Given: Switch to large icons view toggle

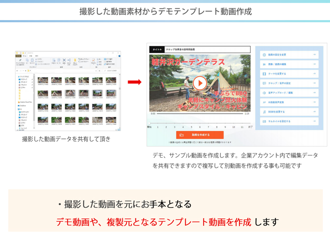Looking at the screenshot, I should [120, 130].
